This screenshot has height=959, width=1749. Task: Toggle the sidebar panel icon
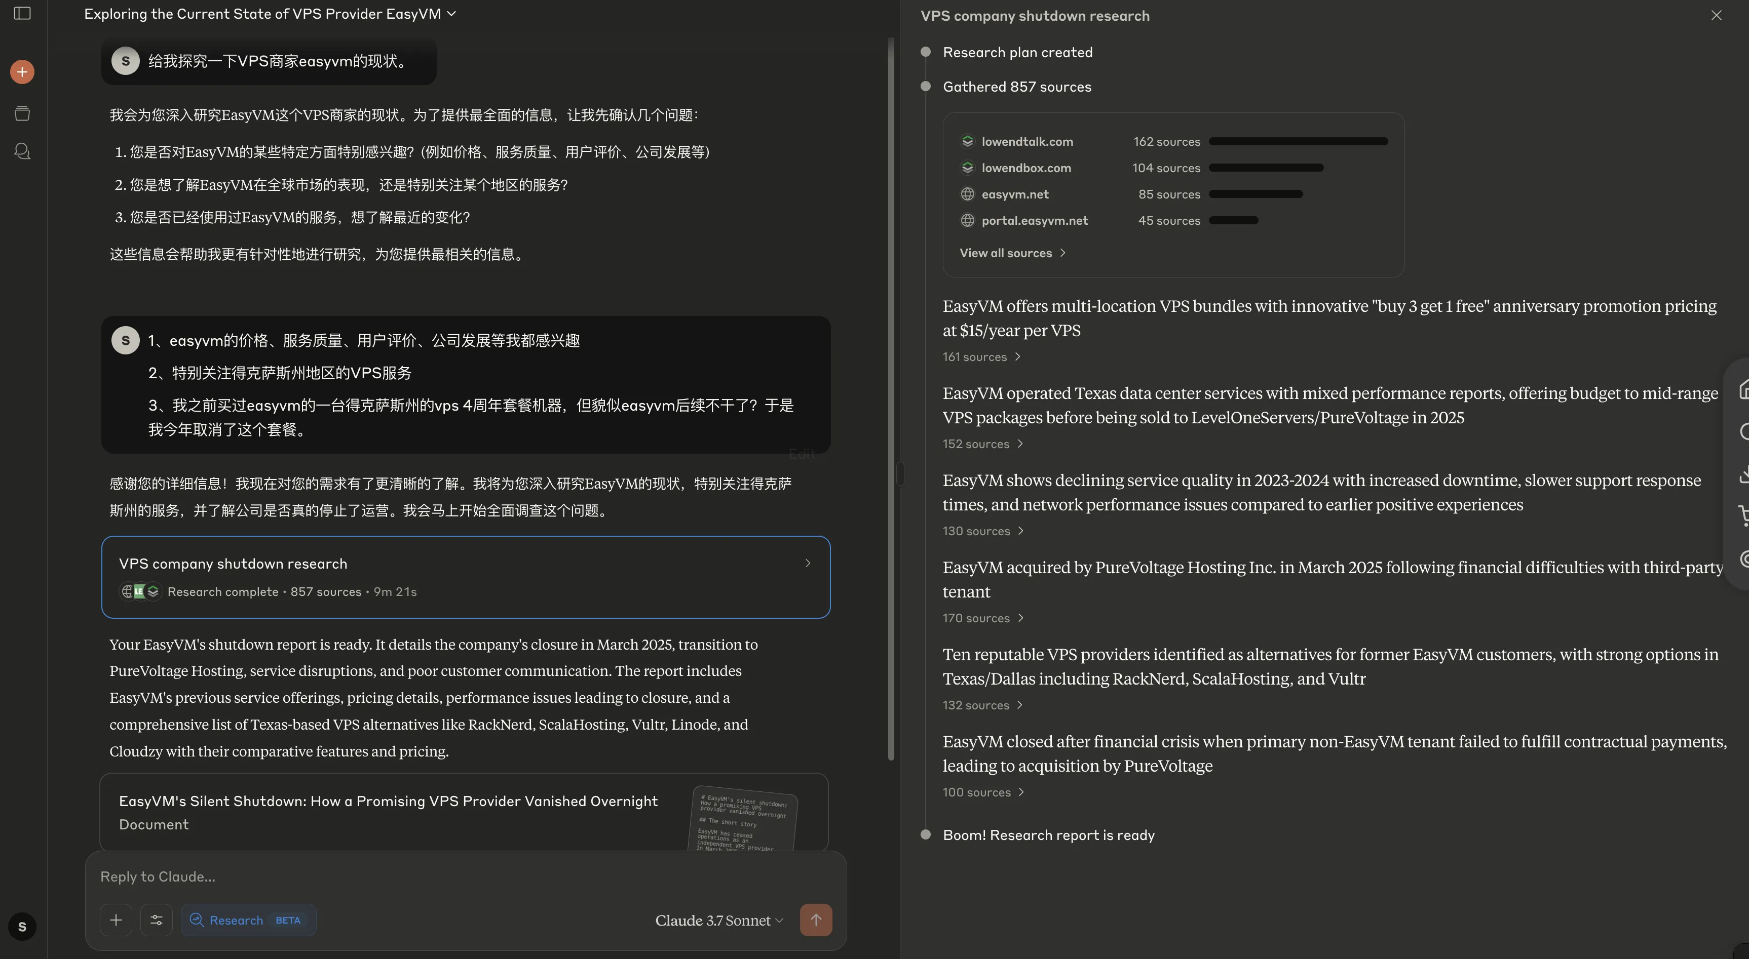(22, 14)
